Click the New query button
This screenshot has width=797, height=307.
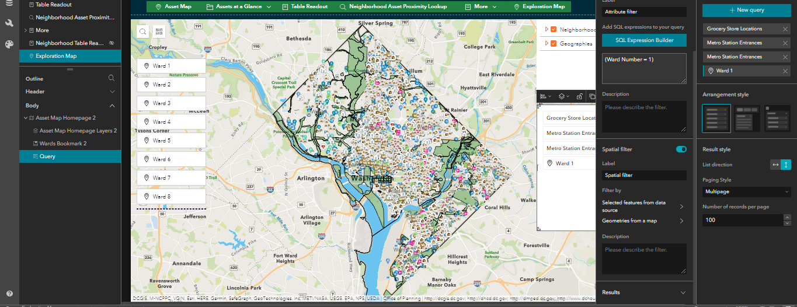[x=747, y=10]
